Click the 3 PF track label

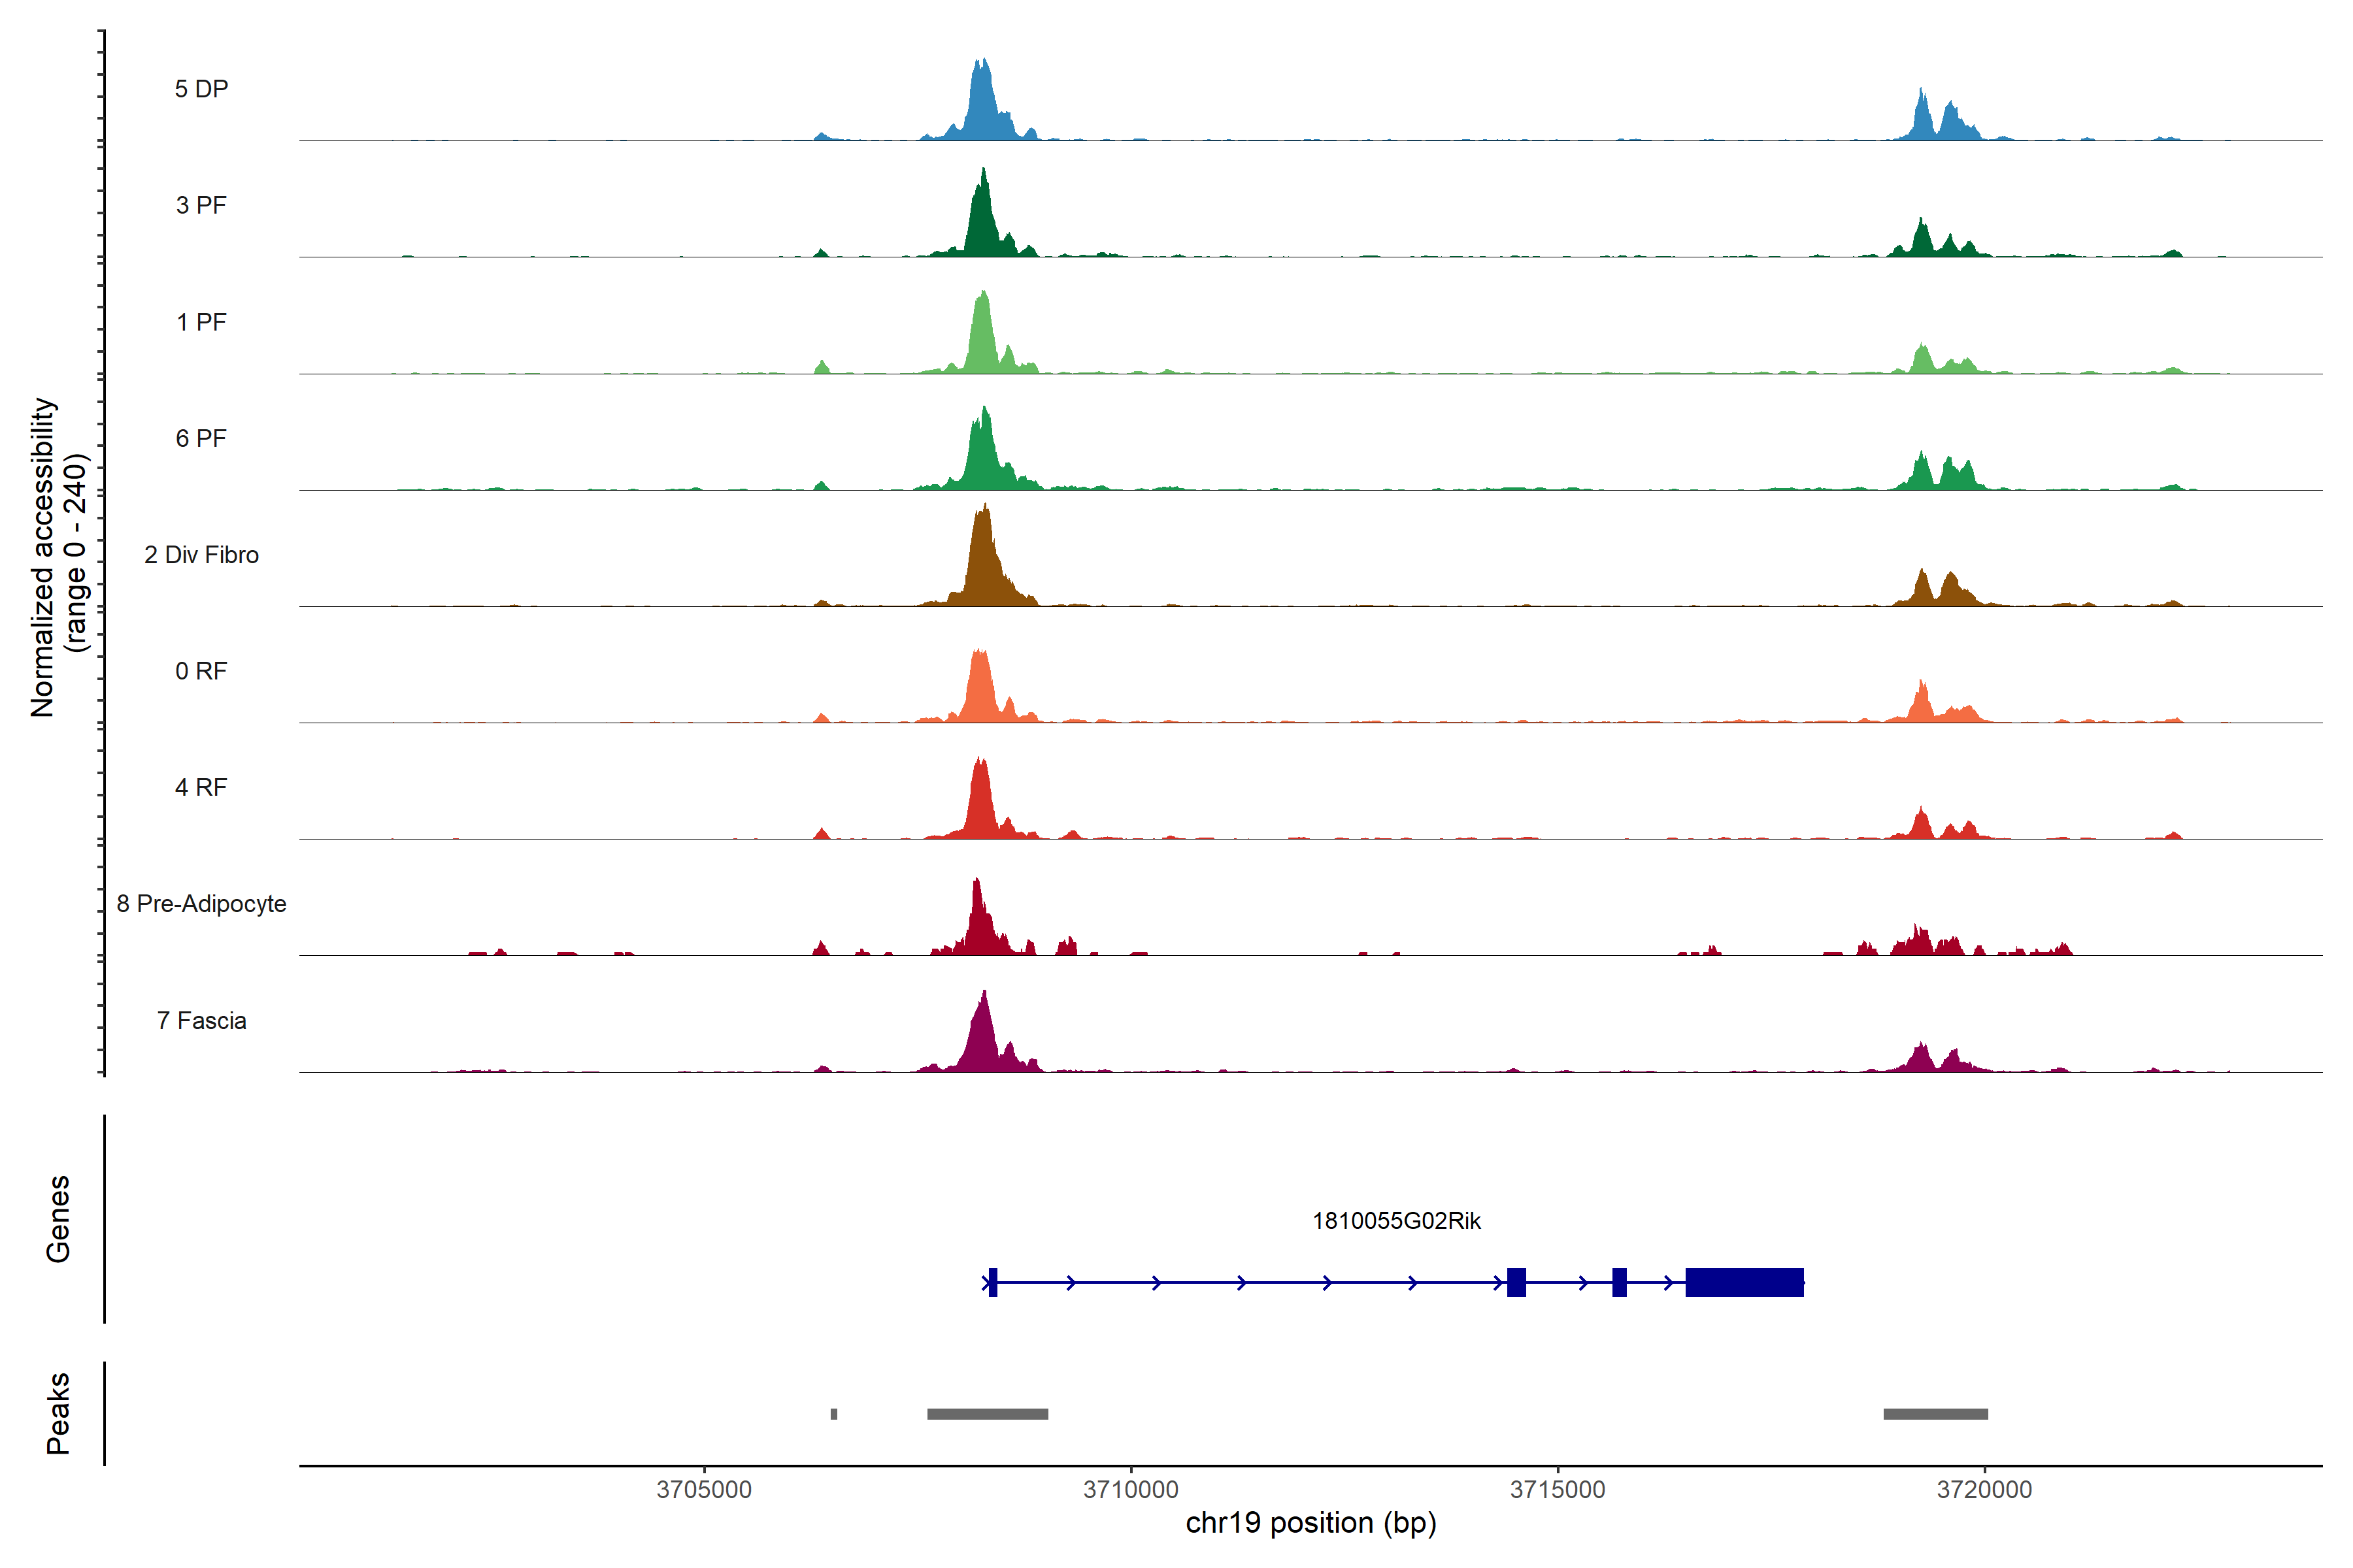pyautogui.click(x=201, y=205)
